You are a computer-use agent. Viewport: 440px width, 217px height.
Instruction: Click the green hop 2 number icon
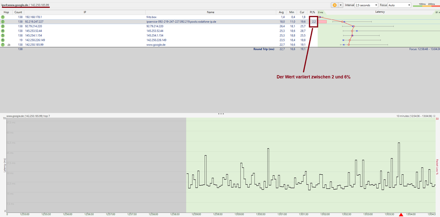click(3, 22)
